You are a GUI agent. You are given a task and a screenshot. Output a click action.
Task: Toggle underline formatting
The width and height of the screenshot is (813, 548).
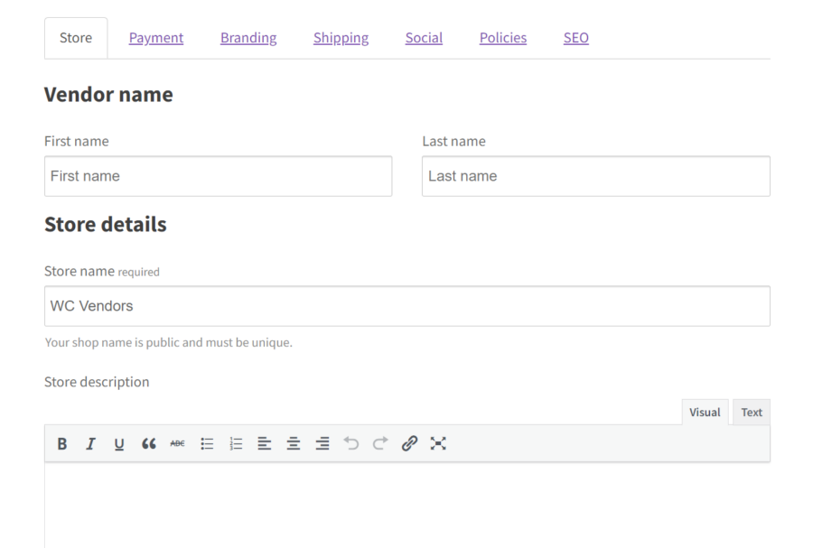[x=119, y=443]
